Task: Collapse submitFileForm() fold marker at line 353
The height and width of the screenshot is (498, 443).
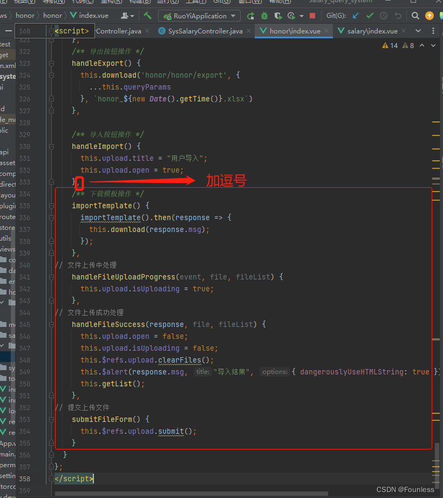Action: [x=51, y=420]
